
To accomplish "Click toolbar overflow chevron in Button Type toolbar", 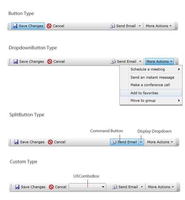I will 176,28.
